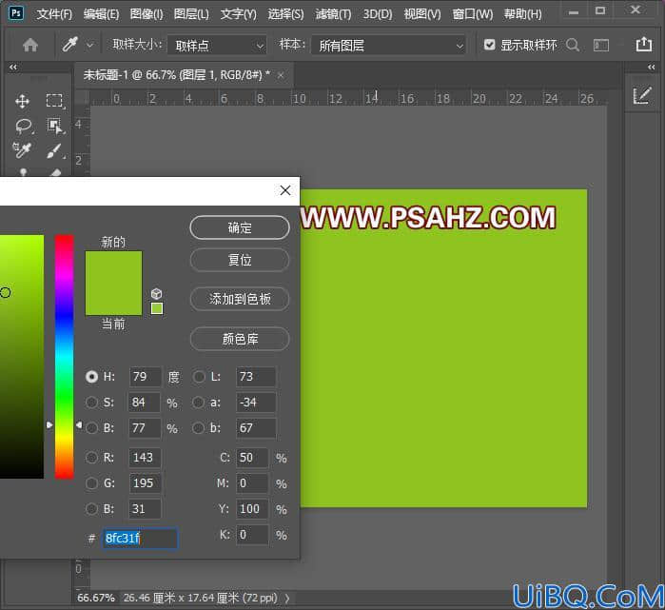Click the share export icon
The image size is (665, 610).
point(643,44)
